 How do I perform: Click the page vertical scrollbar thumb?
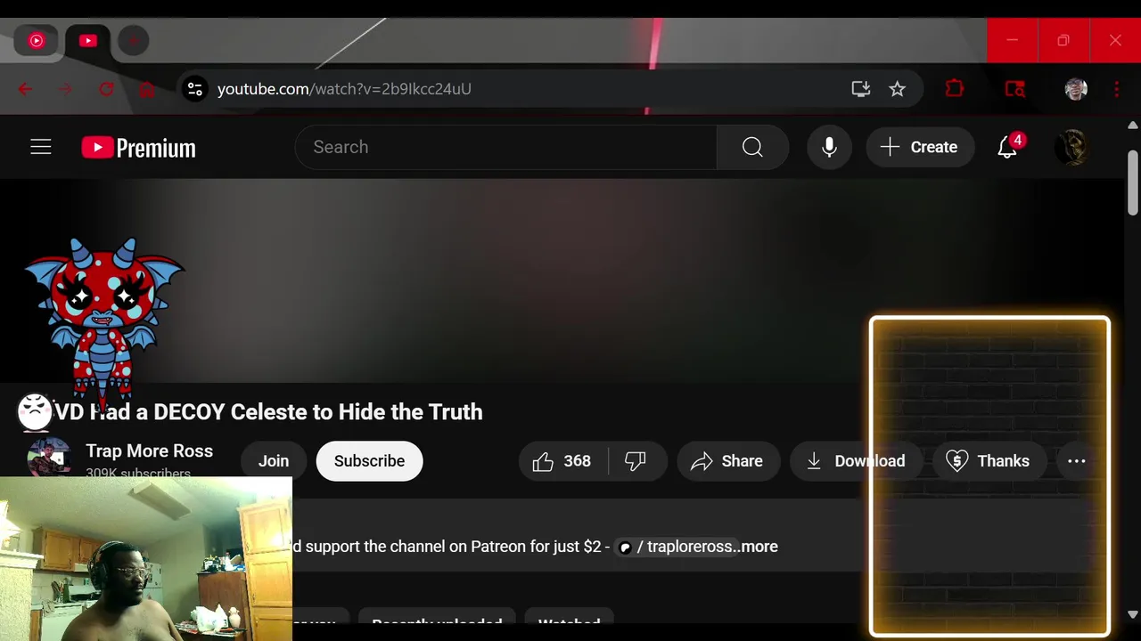tap(1133, 183)
